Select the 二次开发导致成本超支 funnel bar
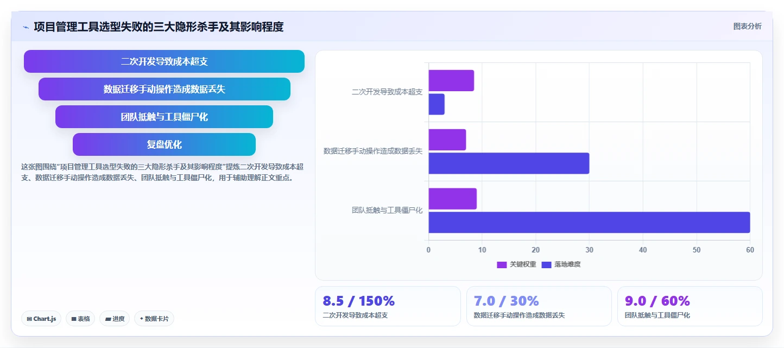This screenshot has height=348, width=784. point(164,61)
